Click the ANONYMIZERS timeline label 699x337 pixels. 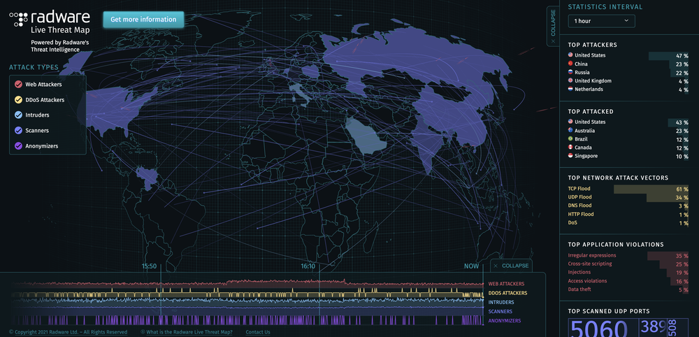pyautogui.click(x=505, y=320)
